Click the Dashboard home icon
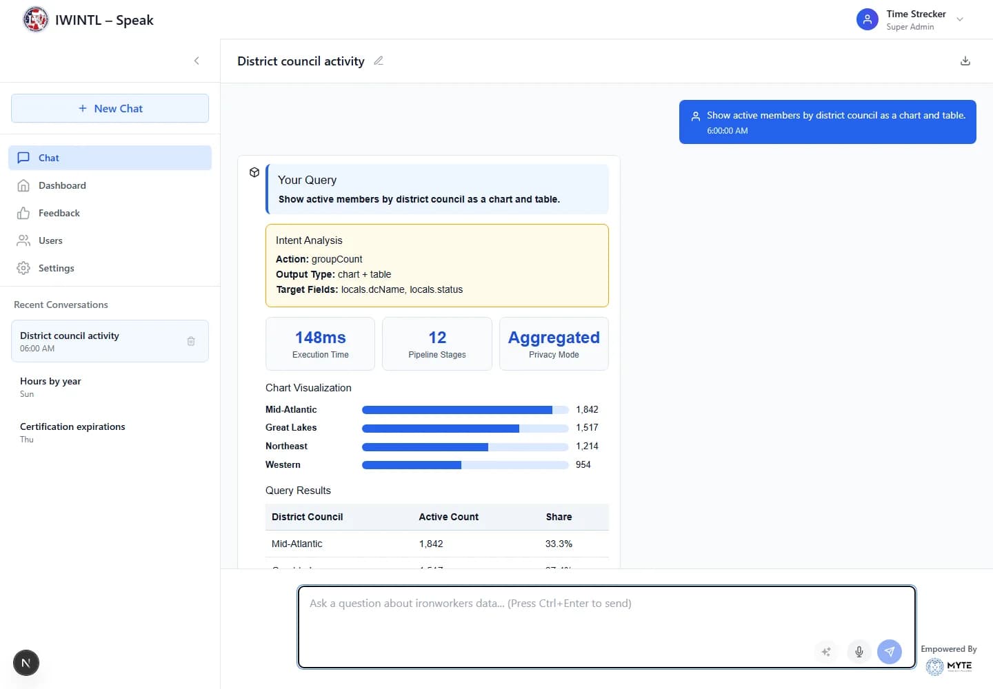This screenshot has width=993, height=689. click(x=23, y=185)
